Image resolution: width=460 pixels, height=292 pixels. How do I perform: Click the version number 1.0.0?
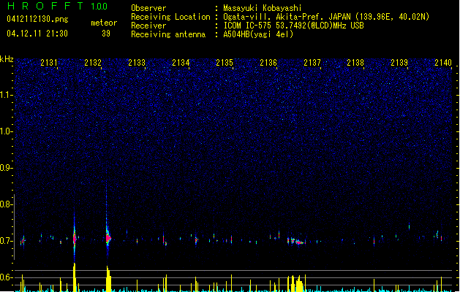pos(99,6)
